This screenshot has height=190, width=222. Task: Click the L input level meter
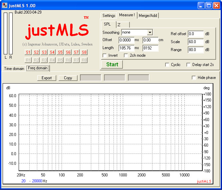pos(6,33)
